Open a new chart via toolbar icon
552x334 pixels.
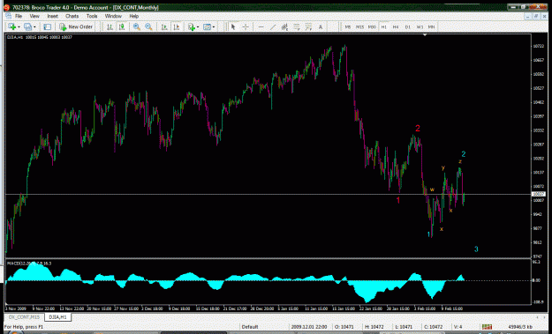point(12,26)
